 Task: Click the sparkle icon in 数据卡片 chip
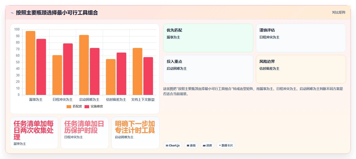[x=220, y=145]
